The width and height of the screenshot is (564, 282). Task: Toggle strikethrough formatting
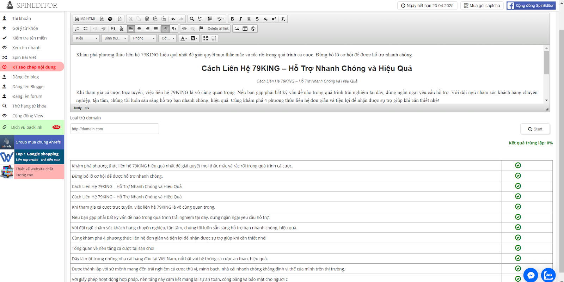(x=257, y=19)
